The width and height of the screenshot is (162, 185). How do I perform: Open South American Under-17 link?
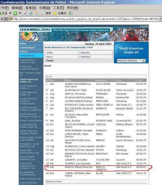coord(29,87)
